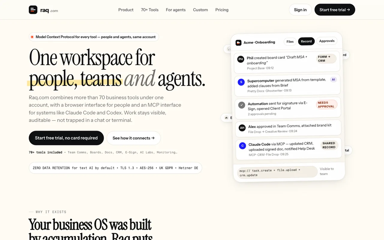Click Pretty Docs · Ghostwriter · 09:13 text

tap(269, 91)
